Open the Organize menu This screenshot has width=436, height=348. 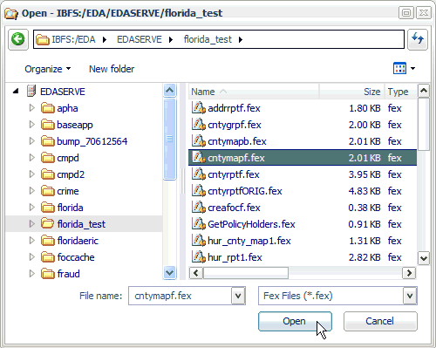coord(47,69)
